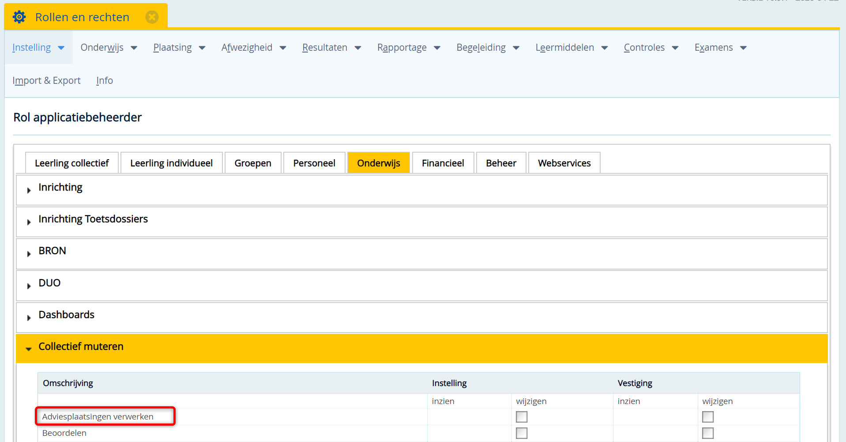Switch to the Financieel tab
This screenshot has height=442, width=846.
[443, 163]
